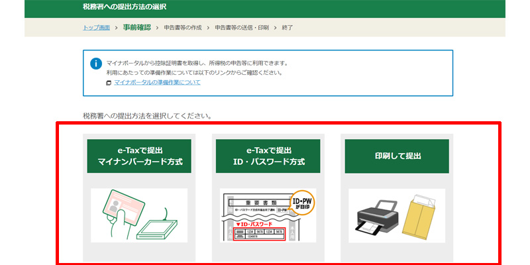Select e-Taxで提出 マイナンバーカード方式 button
The width and height of the screenshot is (530, 265).
(x=139, y=156)
